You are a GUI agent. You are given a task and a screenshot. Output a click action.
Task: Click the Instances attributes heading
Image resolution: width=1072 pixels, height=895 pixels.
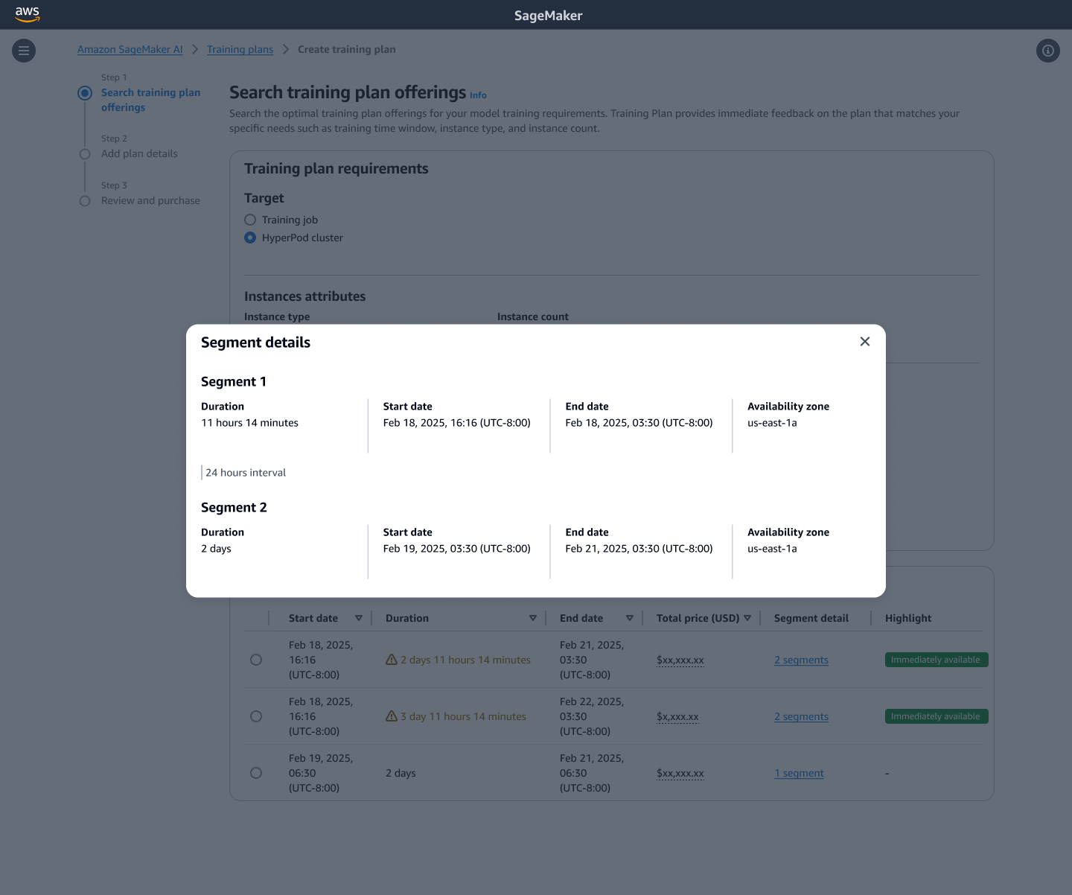(x=305, y=296)
